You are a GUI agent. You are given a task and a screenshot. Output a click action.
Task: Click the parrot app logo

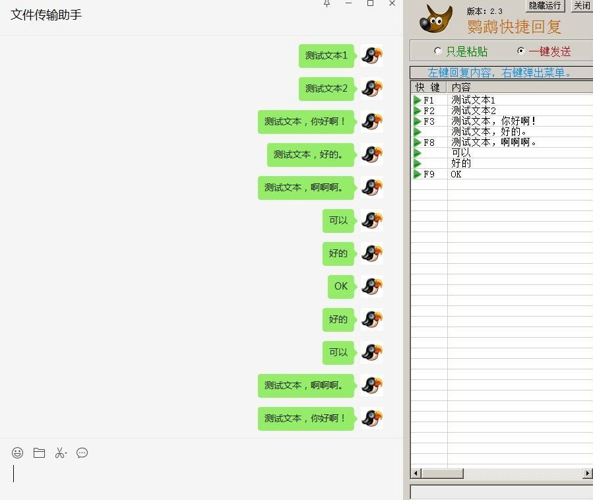436,20
